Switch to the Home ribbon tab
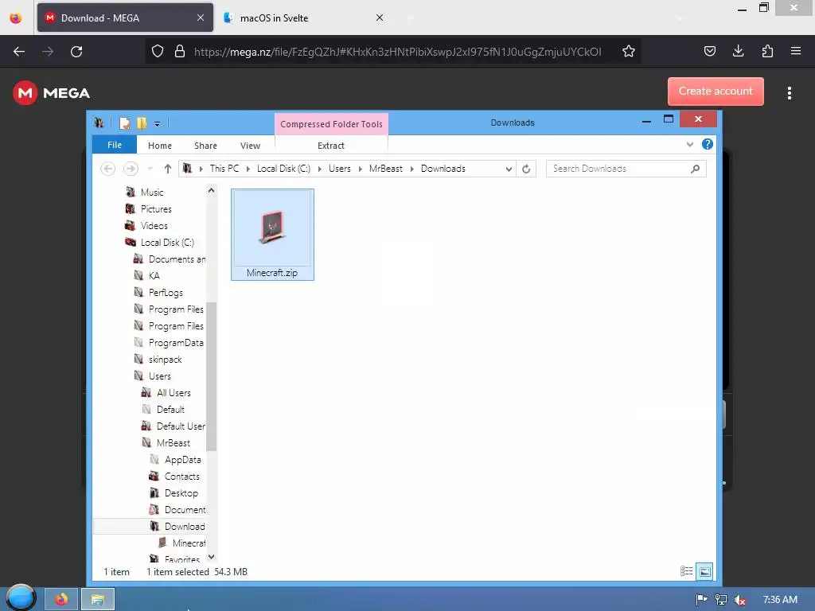The height and width of the screenshot is (611, 815). coord(159,146)
